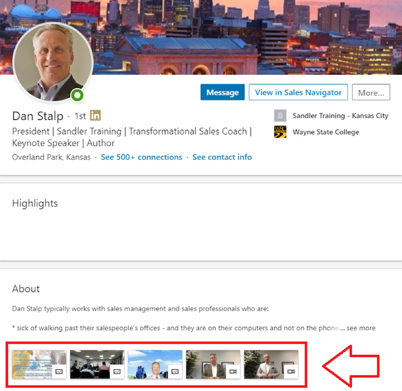The width and height of the screenshot is (402, 391).
Task: Expand About text with see more
Action: click(x=361, y=328)
